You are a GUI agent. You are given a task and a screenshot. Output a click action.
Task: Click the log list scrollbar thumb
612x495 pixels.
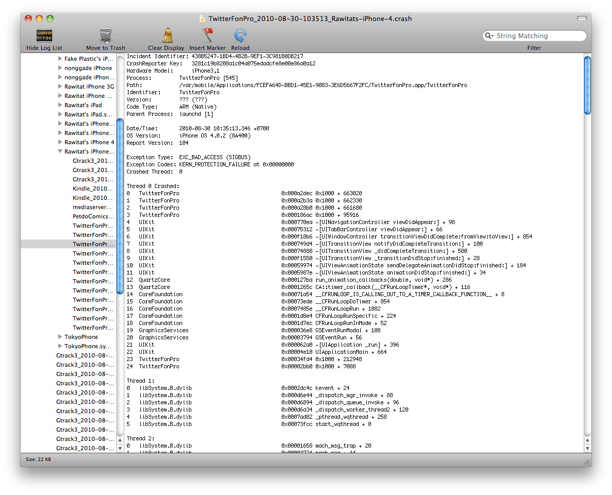[120, 207]
